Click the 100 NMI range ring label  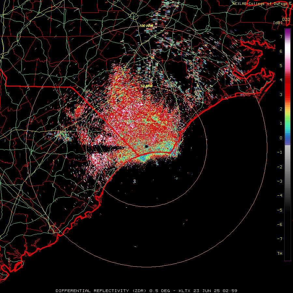coord(146,26)
